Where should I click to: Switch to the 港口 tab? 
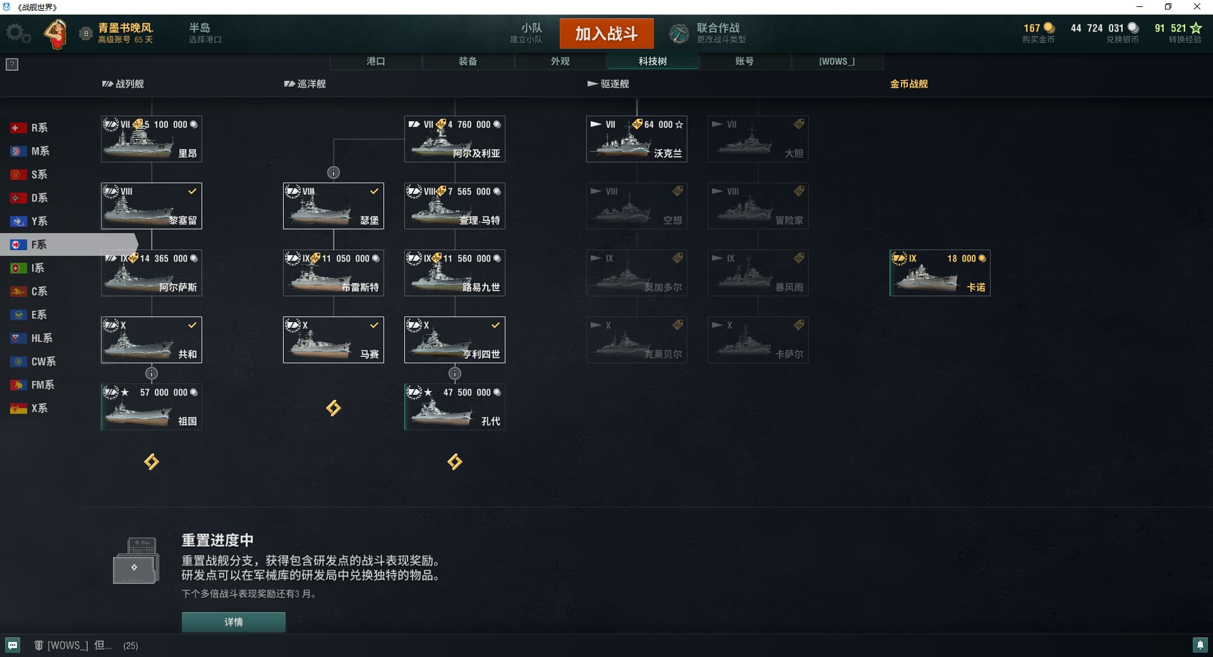pyautogui.click(x=376, y=61)
